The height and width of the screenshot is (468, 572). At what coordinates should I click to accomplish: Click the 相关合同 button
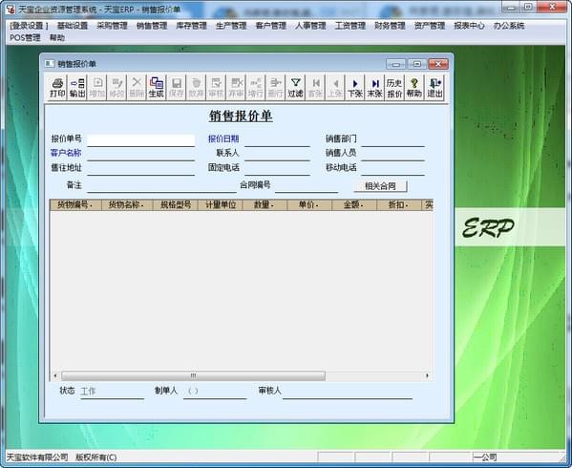pos(380,186)
